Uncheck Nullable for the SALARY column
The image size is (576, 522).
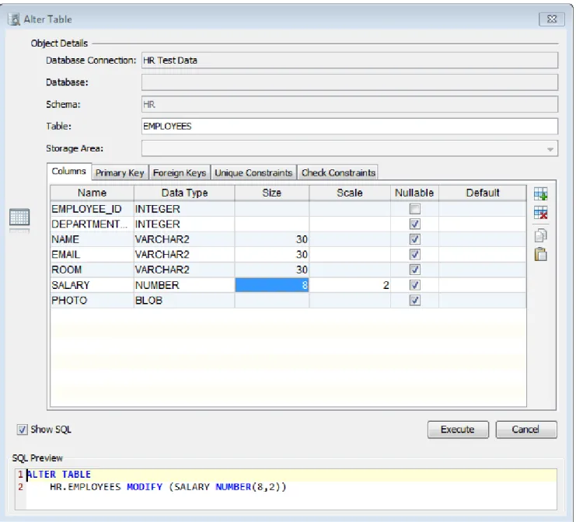(x=415, y=285)
